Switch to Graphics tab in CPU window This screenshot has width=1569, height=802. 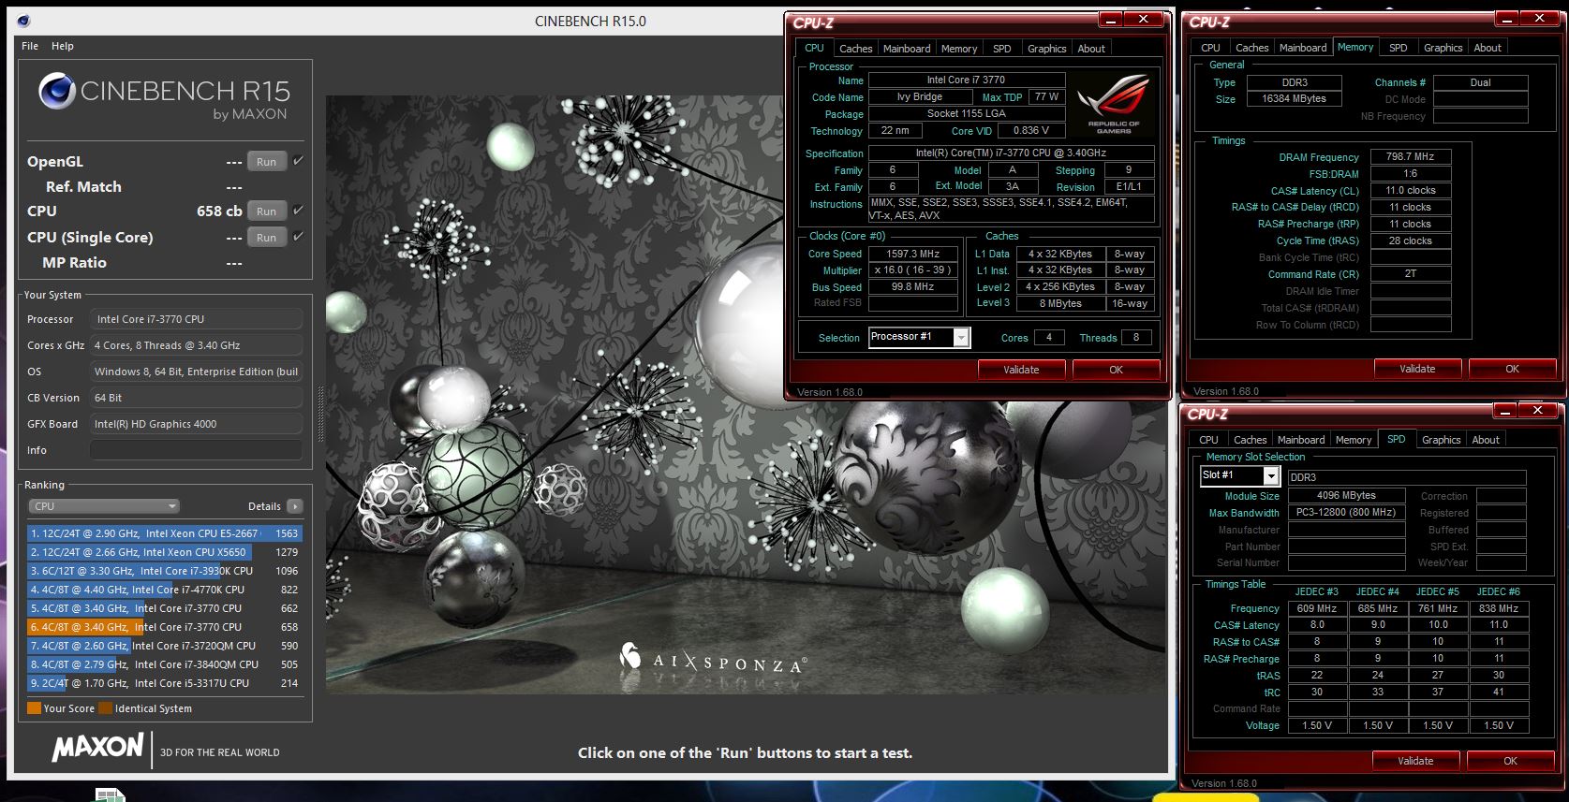[x=1046, y=49]
